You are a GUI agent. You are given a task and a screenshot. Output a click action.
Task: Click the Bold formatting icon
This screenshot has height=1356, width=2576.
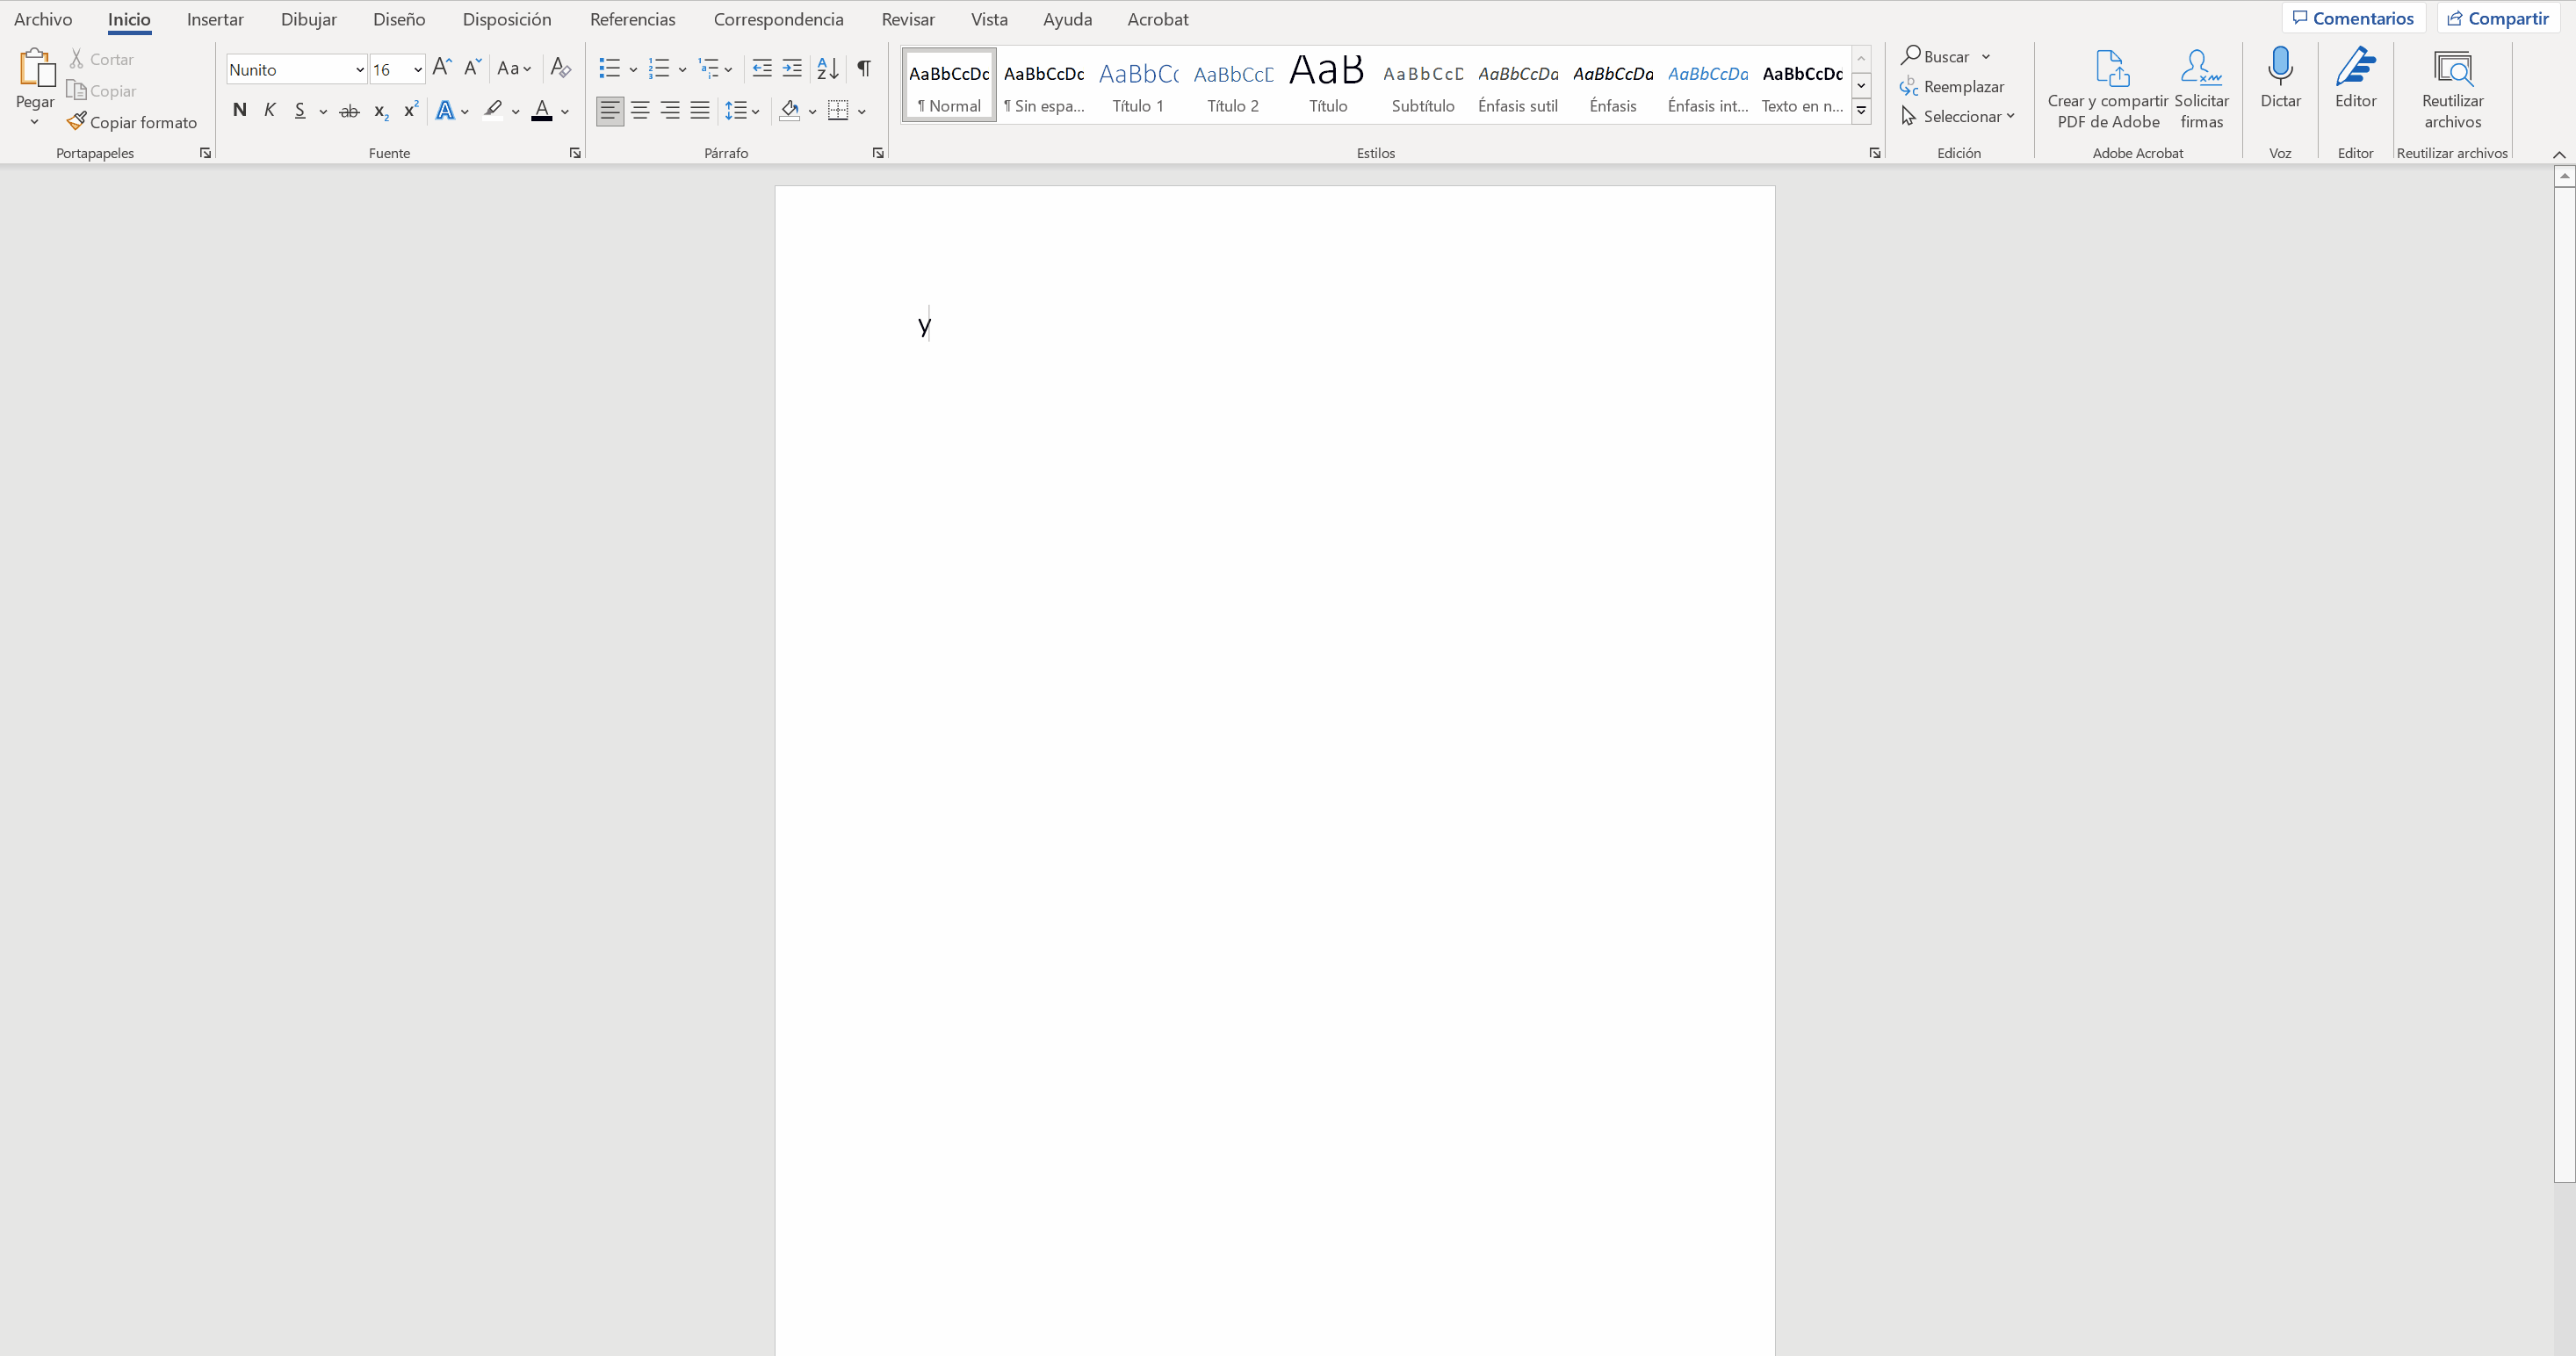click(241, 111)
